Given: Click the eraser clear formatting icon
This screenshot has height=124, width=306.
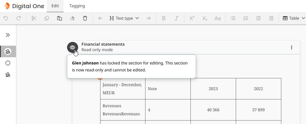Looking at the screenshot, I should tap(72, 18).
